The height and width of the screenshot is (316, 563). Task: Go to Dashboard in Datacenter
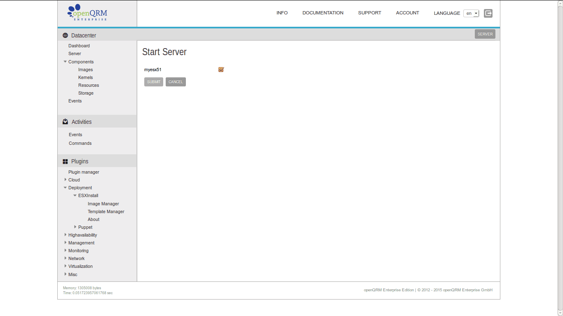[x=79, y=46]
